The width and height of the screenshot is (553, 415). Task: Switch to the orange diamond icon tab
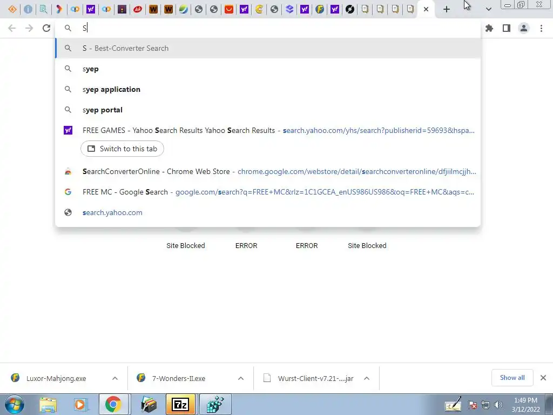pyautogui.click(x=12, y=9)
